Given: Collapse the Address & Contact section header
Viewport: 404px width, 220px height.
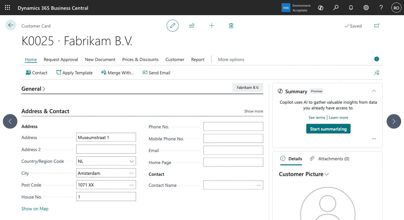Looking at the screenshot, I should click(45, 111).
